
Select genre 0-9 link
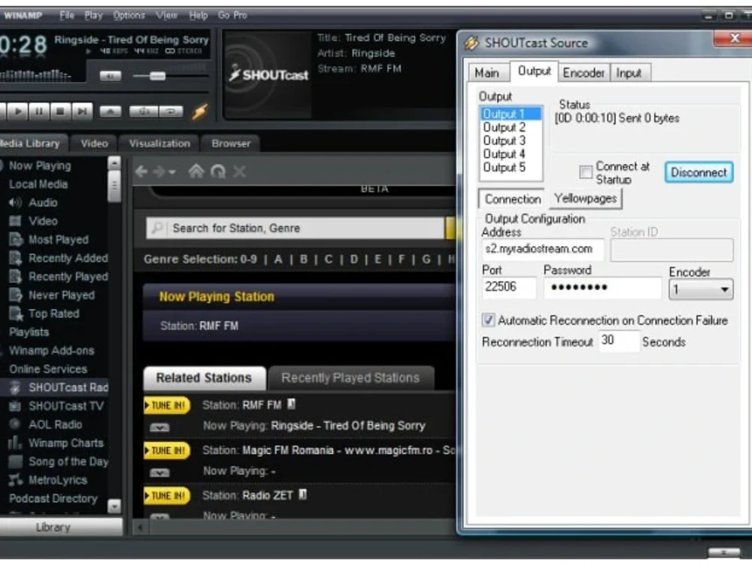pos(248,259)
